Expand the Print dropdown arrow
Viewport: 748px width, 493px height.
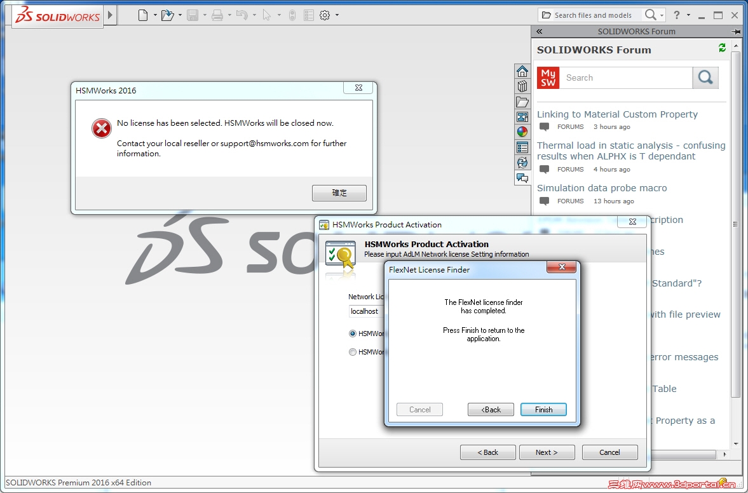tap(229, 15)
